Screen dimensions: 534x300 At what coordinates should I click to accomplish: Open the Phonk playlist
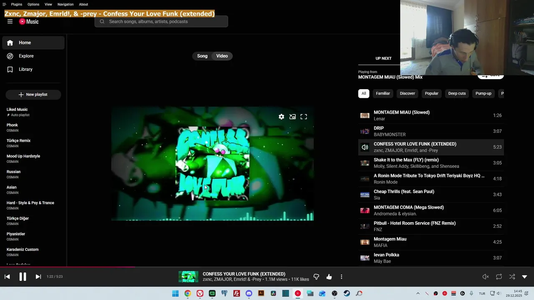click(33, 127)
